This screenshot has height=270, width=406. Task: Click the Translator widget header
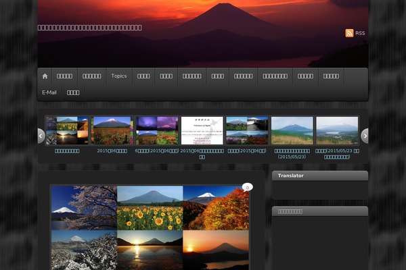pos(320,175)
